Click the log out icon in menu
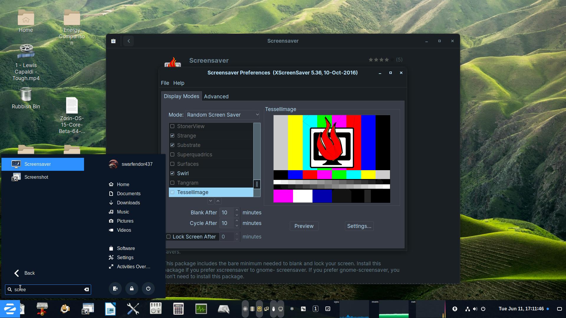 click(x=115, y=289)
